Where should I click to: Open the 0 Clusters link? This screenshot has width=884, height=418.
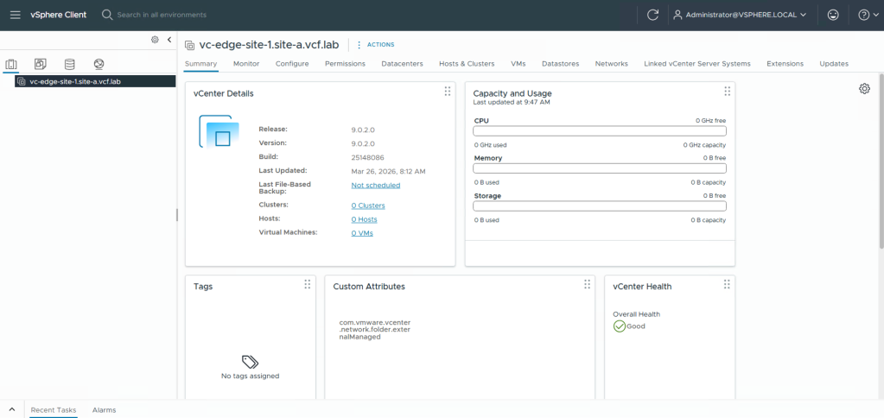(x=368, y=206)
